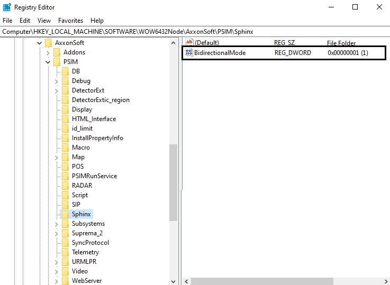Image resolution: width=390 pixels, height=285 pixels.
Task: Click the Display folder icon
Action: tap(66, 109)
